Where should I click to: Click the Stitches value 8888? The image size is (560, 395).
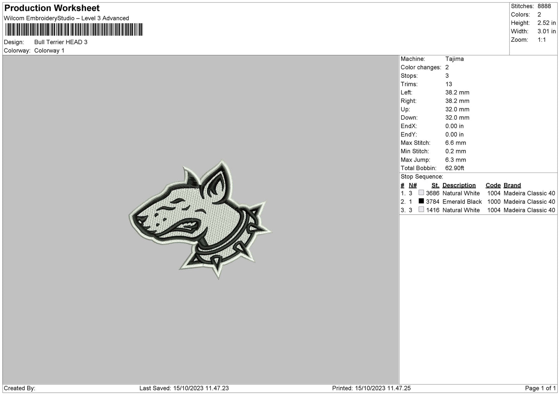(544, 6)
